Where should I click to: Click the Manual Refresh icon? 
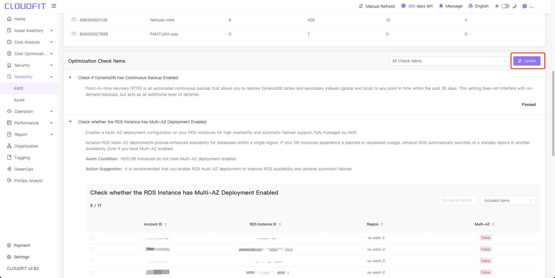361,6
